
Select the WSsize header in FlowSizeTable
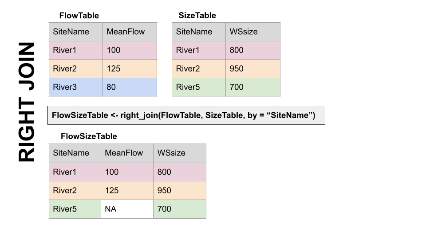point(179,153)
